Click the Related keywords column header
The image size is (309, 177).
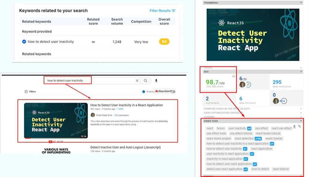click(x=36, y=22)
